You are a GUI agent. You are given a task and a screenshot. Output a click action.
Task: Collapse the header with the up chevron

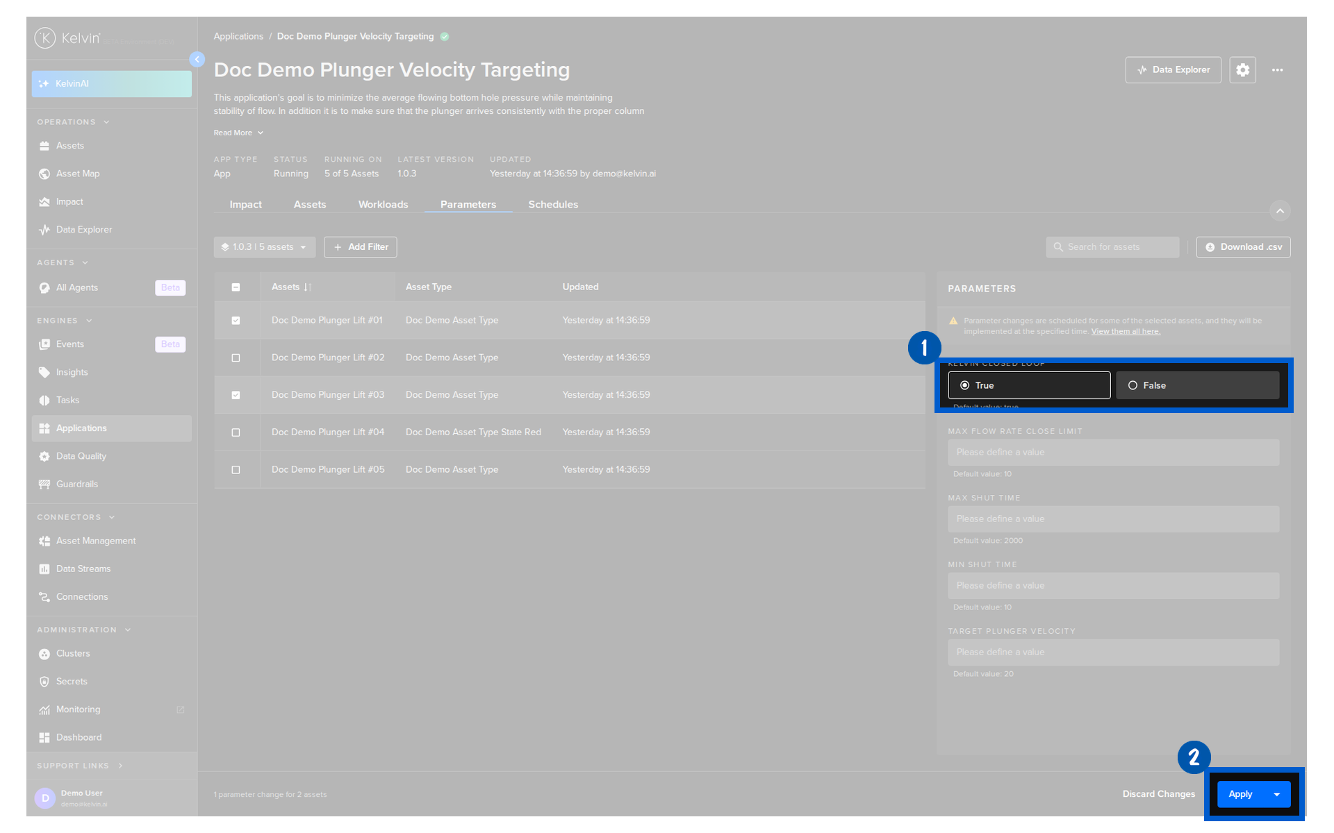pos(1280,210)
